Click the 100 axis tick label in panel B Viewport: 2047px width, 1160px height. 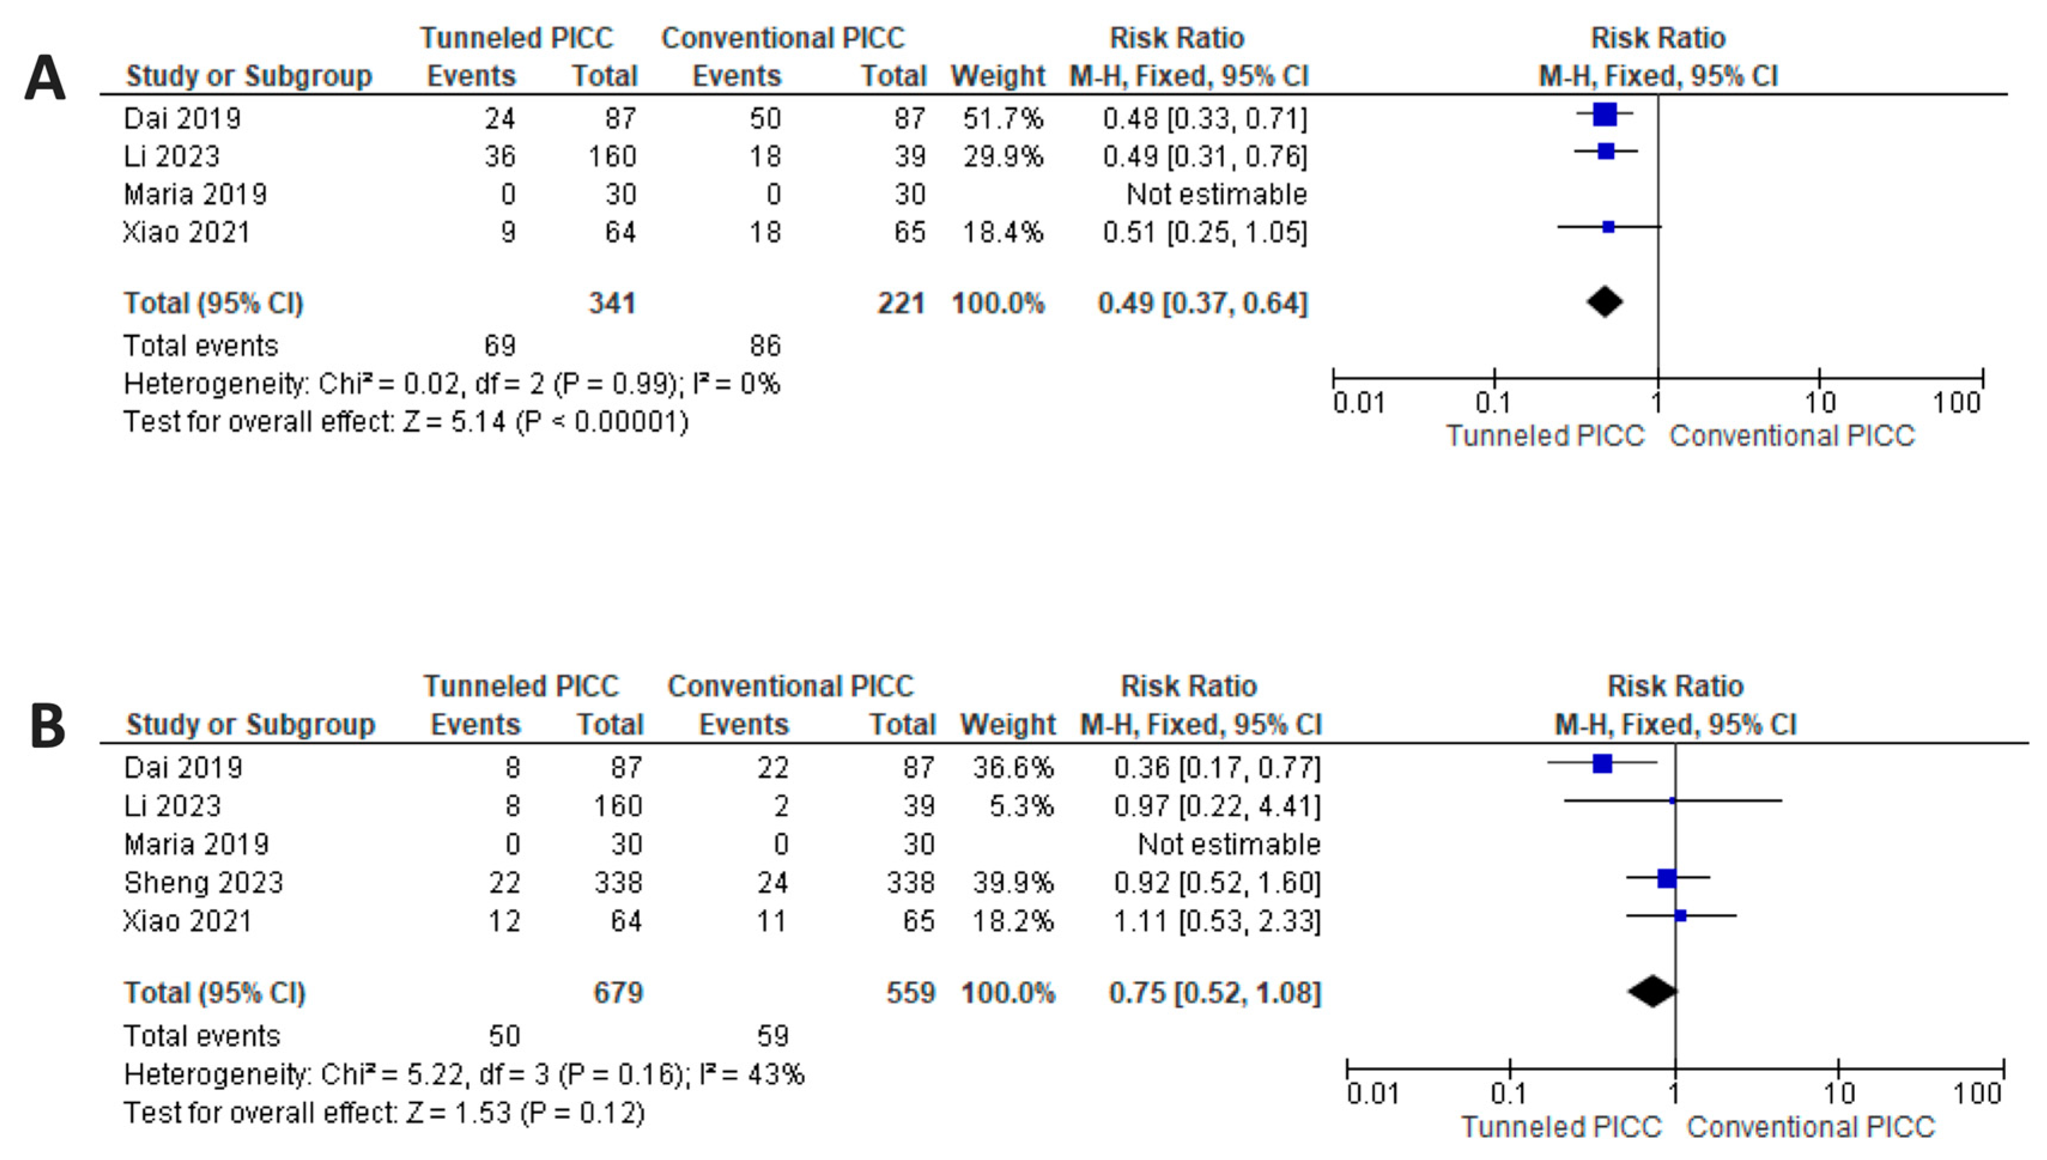click(1978, 1094)
